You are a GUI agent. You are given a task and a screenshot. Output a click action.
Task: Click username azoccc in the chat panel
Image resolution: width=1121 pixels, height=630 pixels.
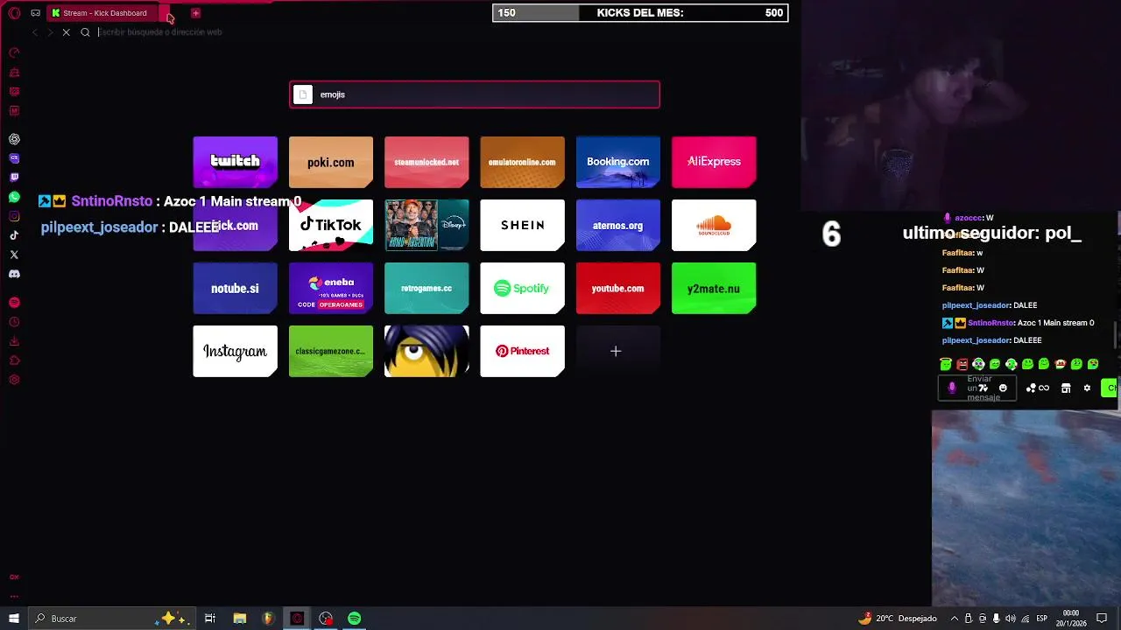(x=968, y=218)
